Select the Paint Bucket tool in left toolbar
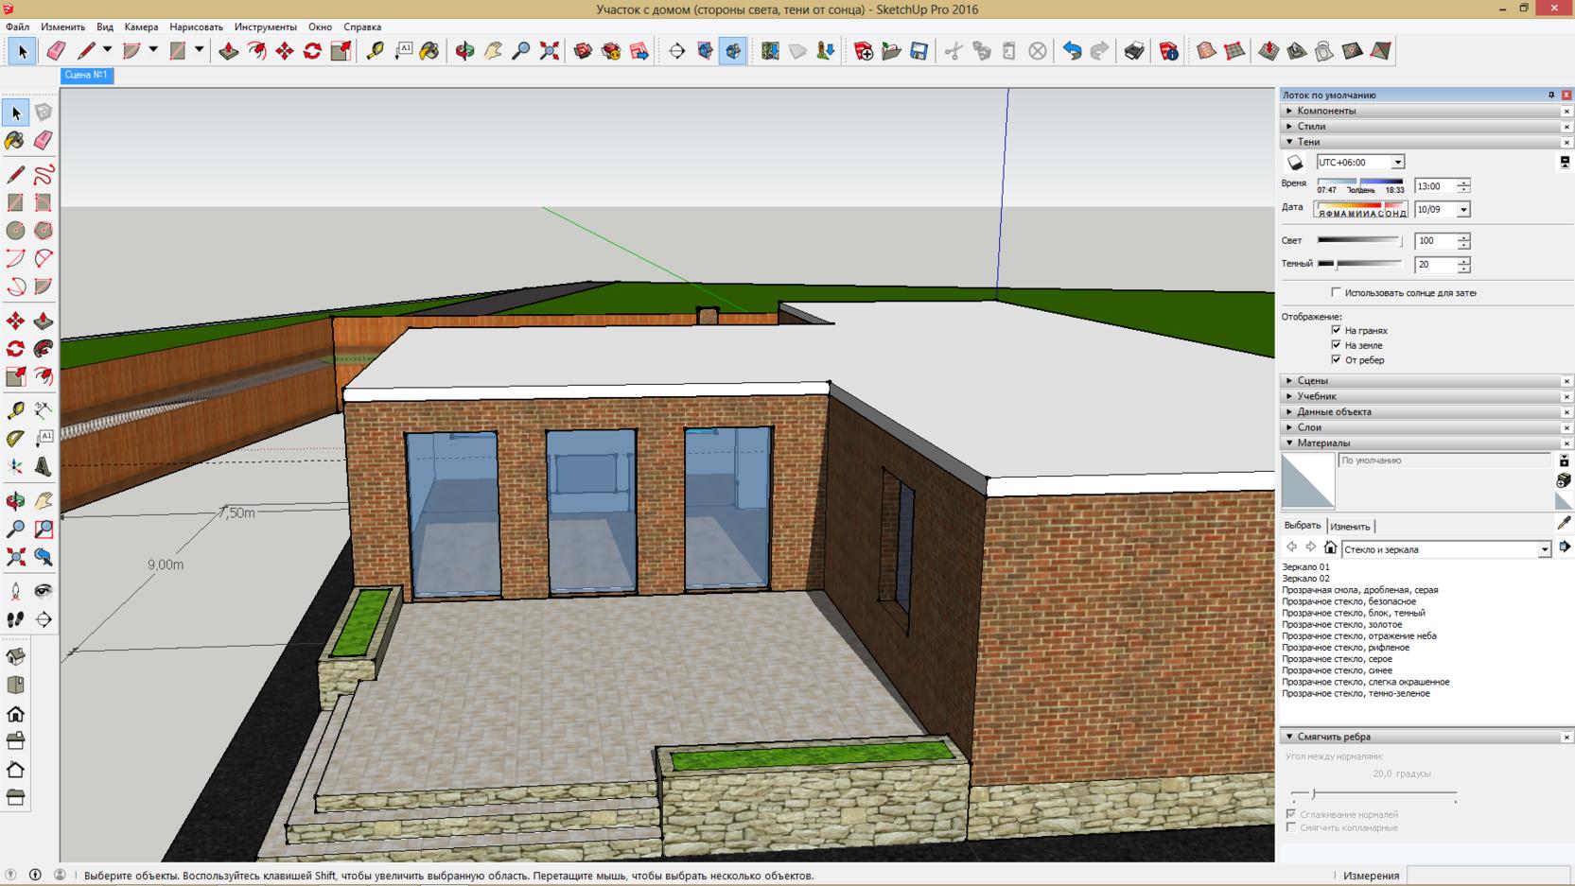The image size is (1575, 886). 15,141
